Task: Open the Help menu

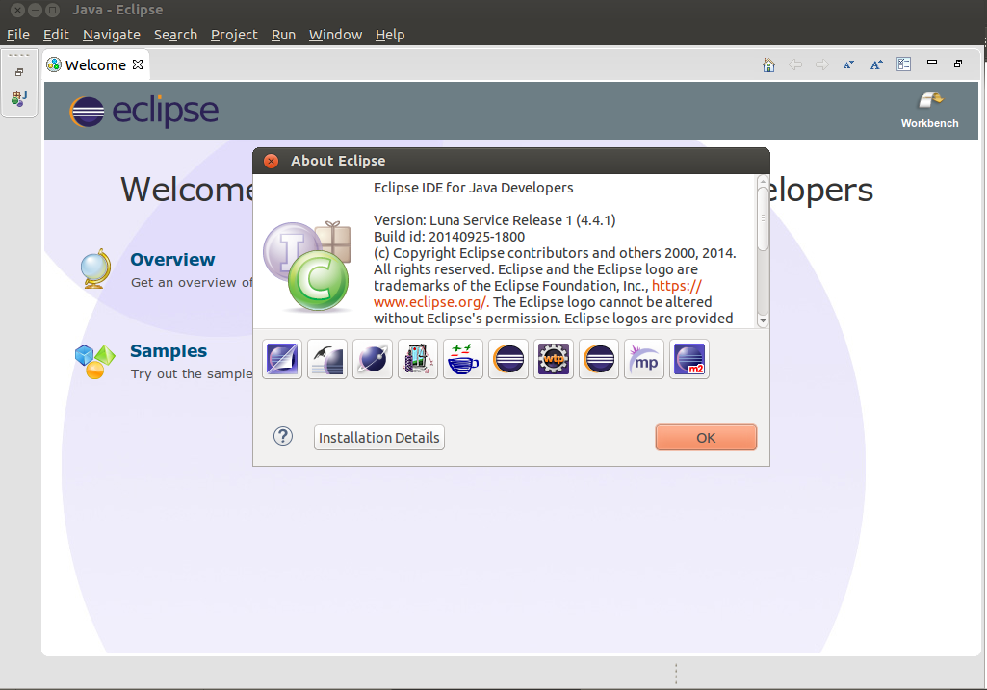Action: click(x=390, y=35)
